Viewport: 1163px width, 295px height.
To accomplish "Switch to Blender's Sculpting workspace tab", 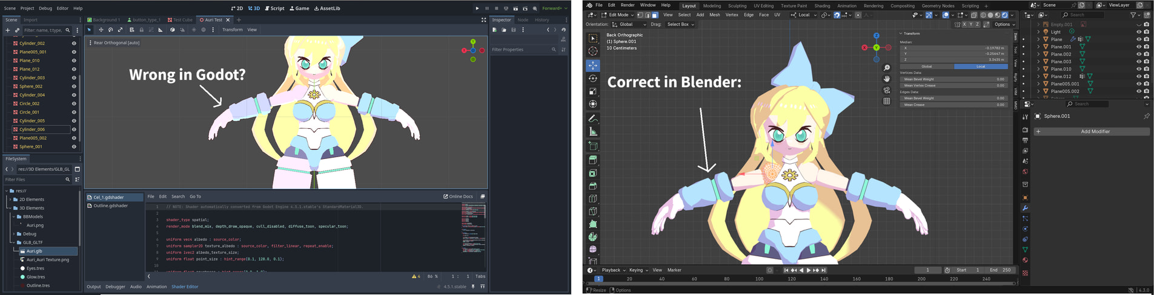I will [737, 6].
